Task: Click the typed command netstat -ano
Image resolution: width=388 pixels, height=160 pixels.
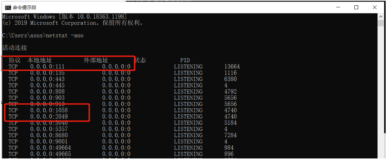Action: tap(64, 36)
